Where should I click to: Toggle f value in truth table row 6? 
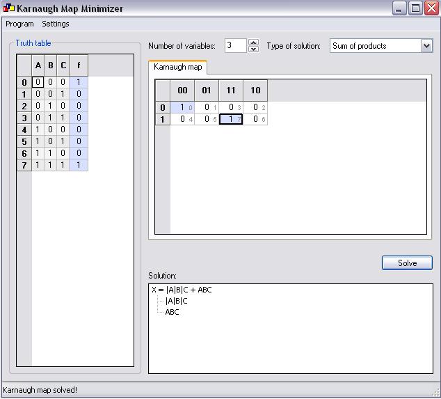[x=79, y=153]
